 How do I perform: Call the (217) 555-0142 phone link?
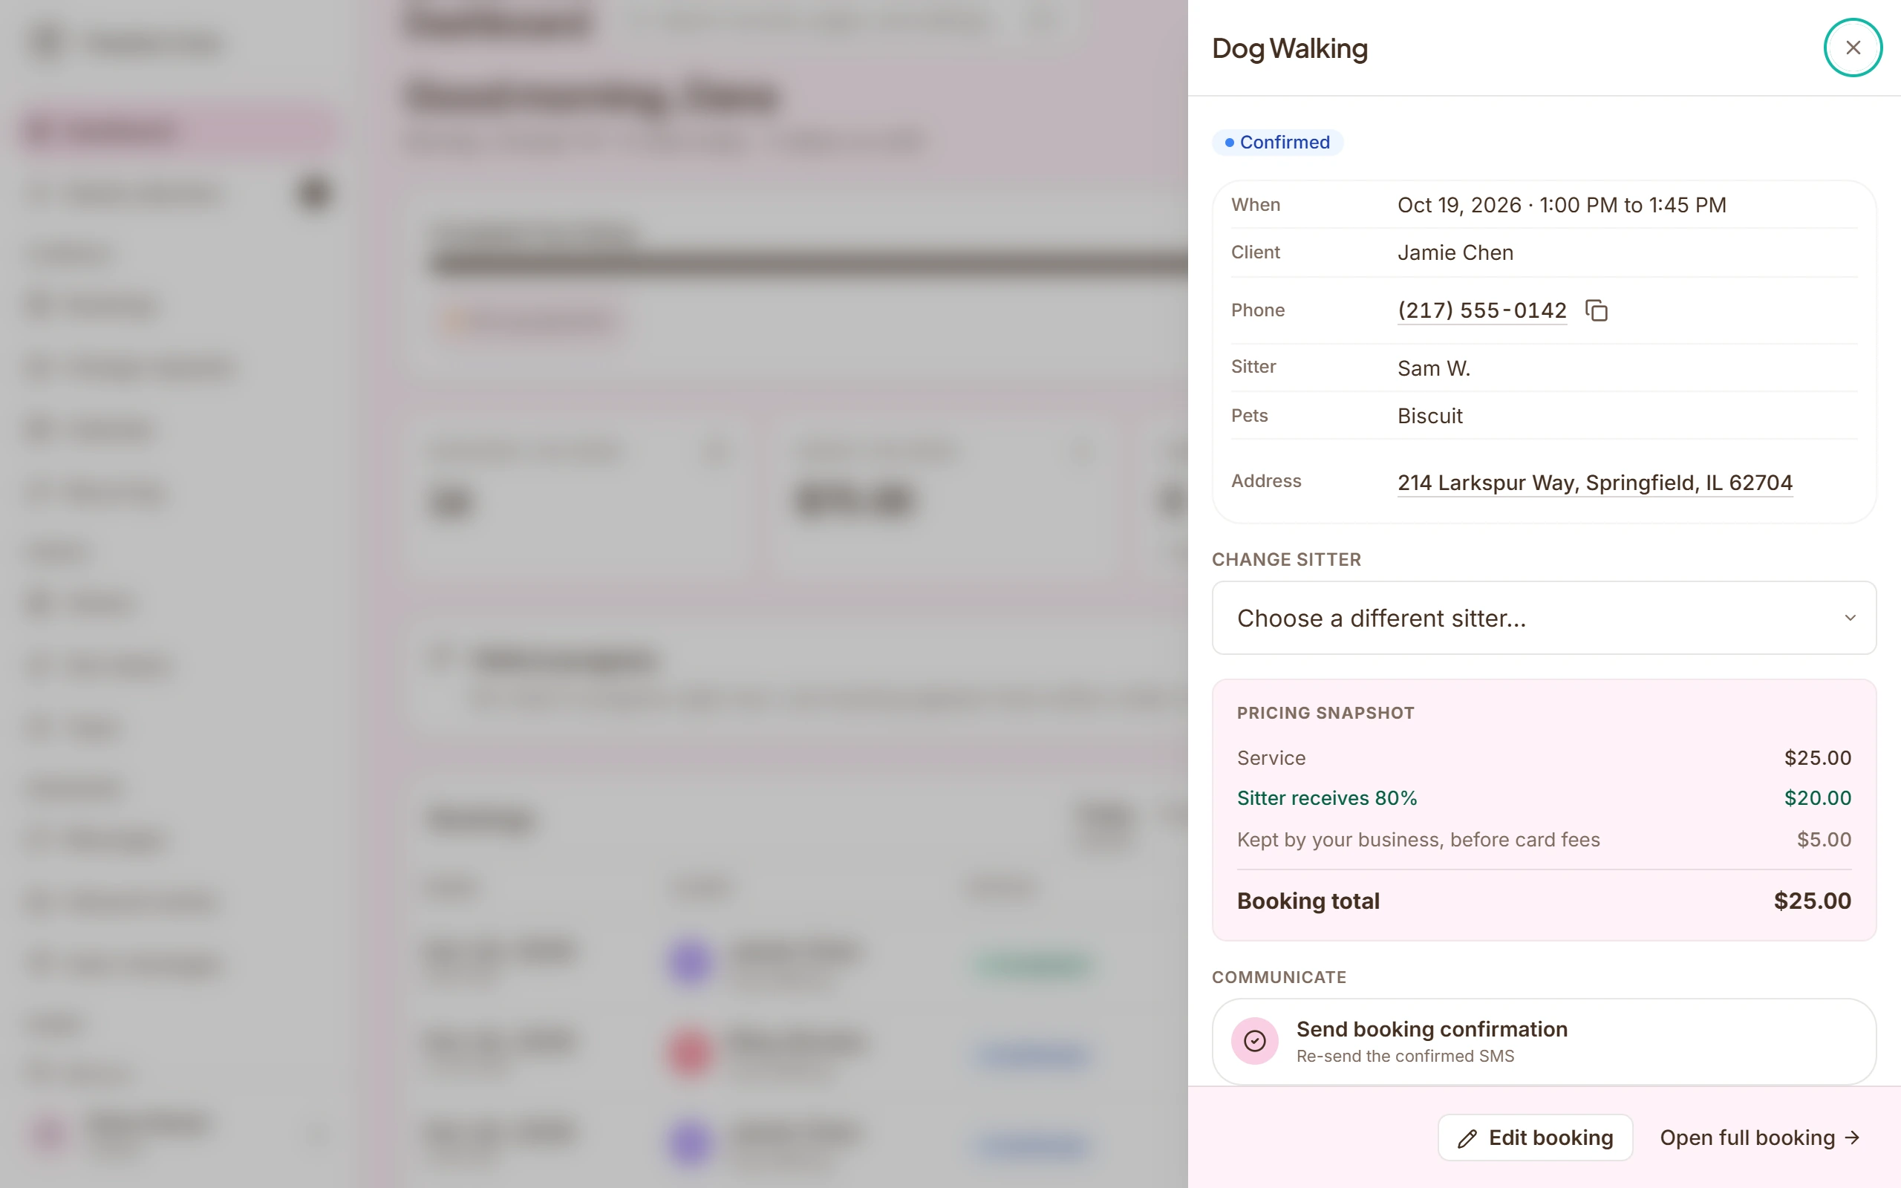pos(1481,310)
